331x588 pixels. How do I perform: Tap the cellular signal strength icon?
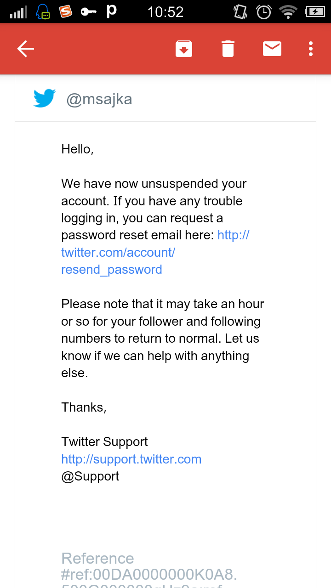tap(19, 12)
